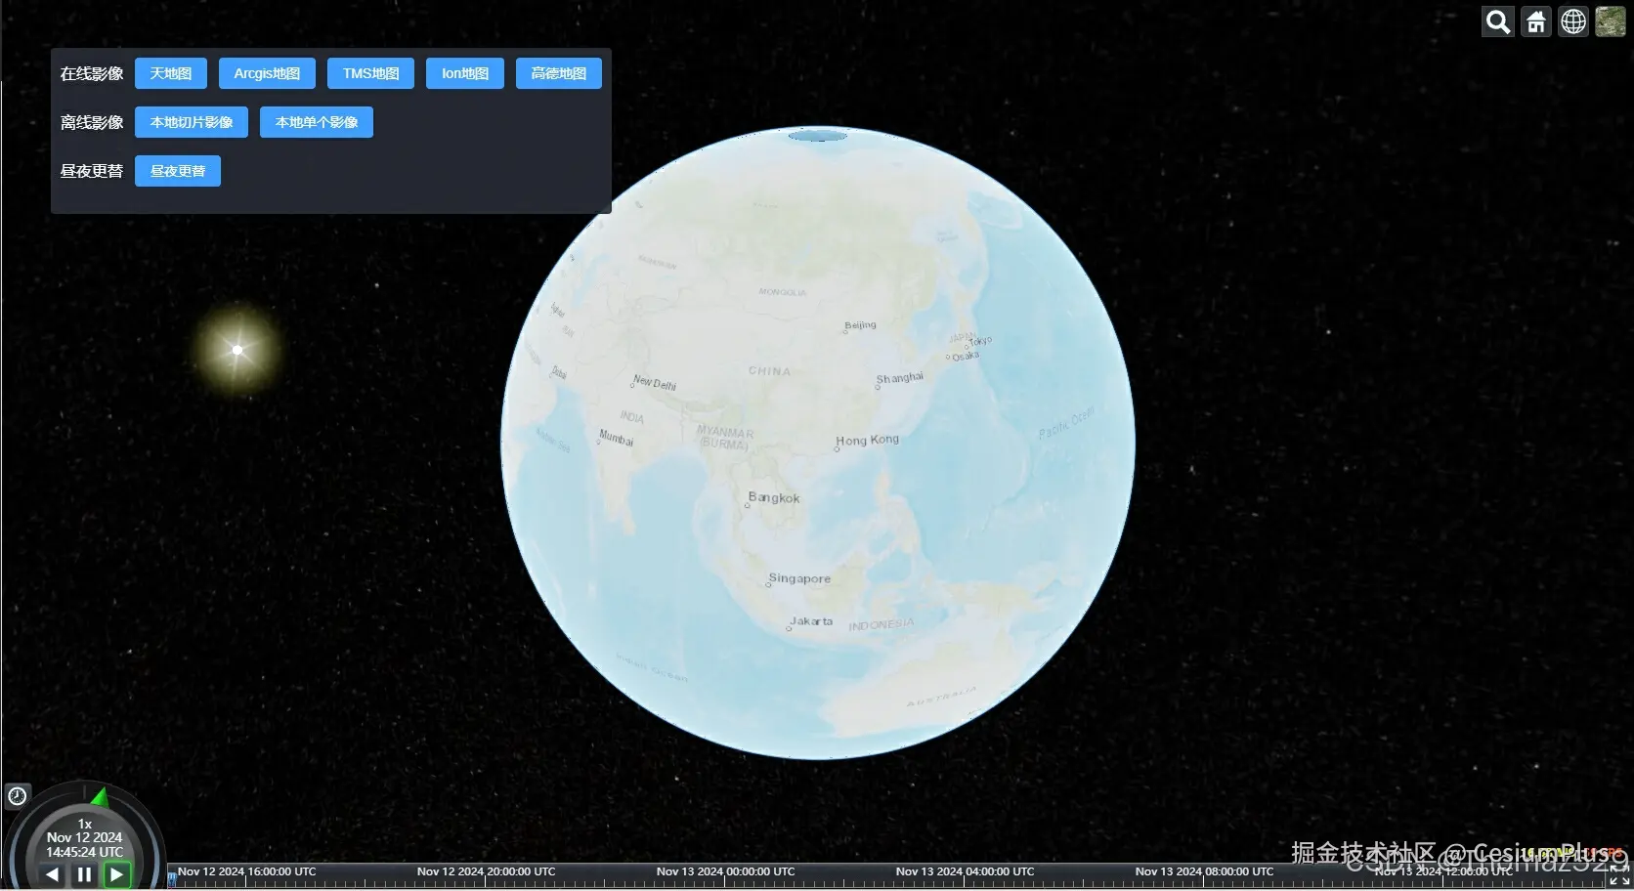
Task: Jump timeline to Nov 13 2024 04:00:00 UTC
Action: tap(965, 871)
